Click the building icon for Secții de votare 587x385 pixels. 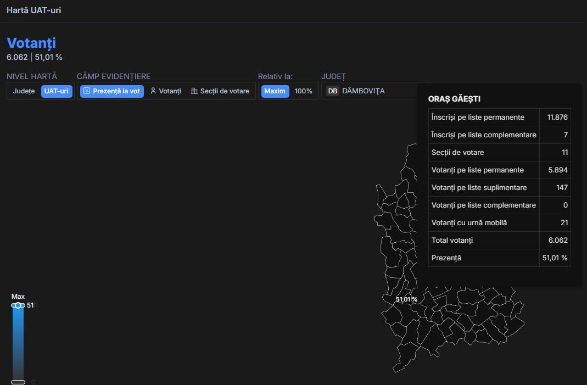coord(194,91)
